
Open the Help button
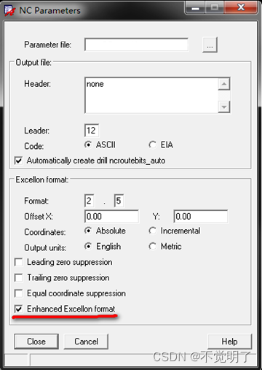230,342
